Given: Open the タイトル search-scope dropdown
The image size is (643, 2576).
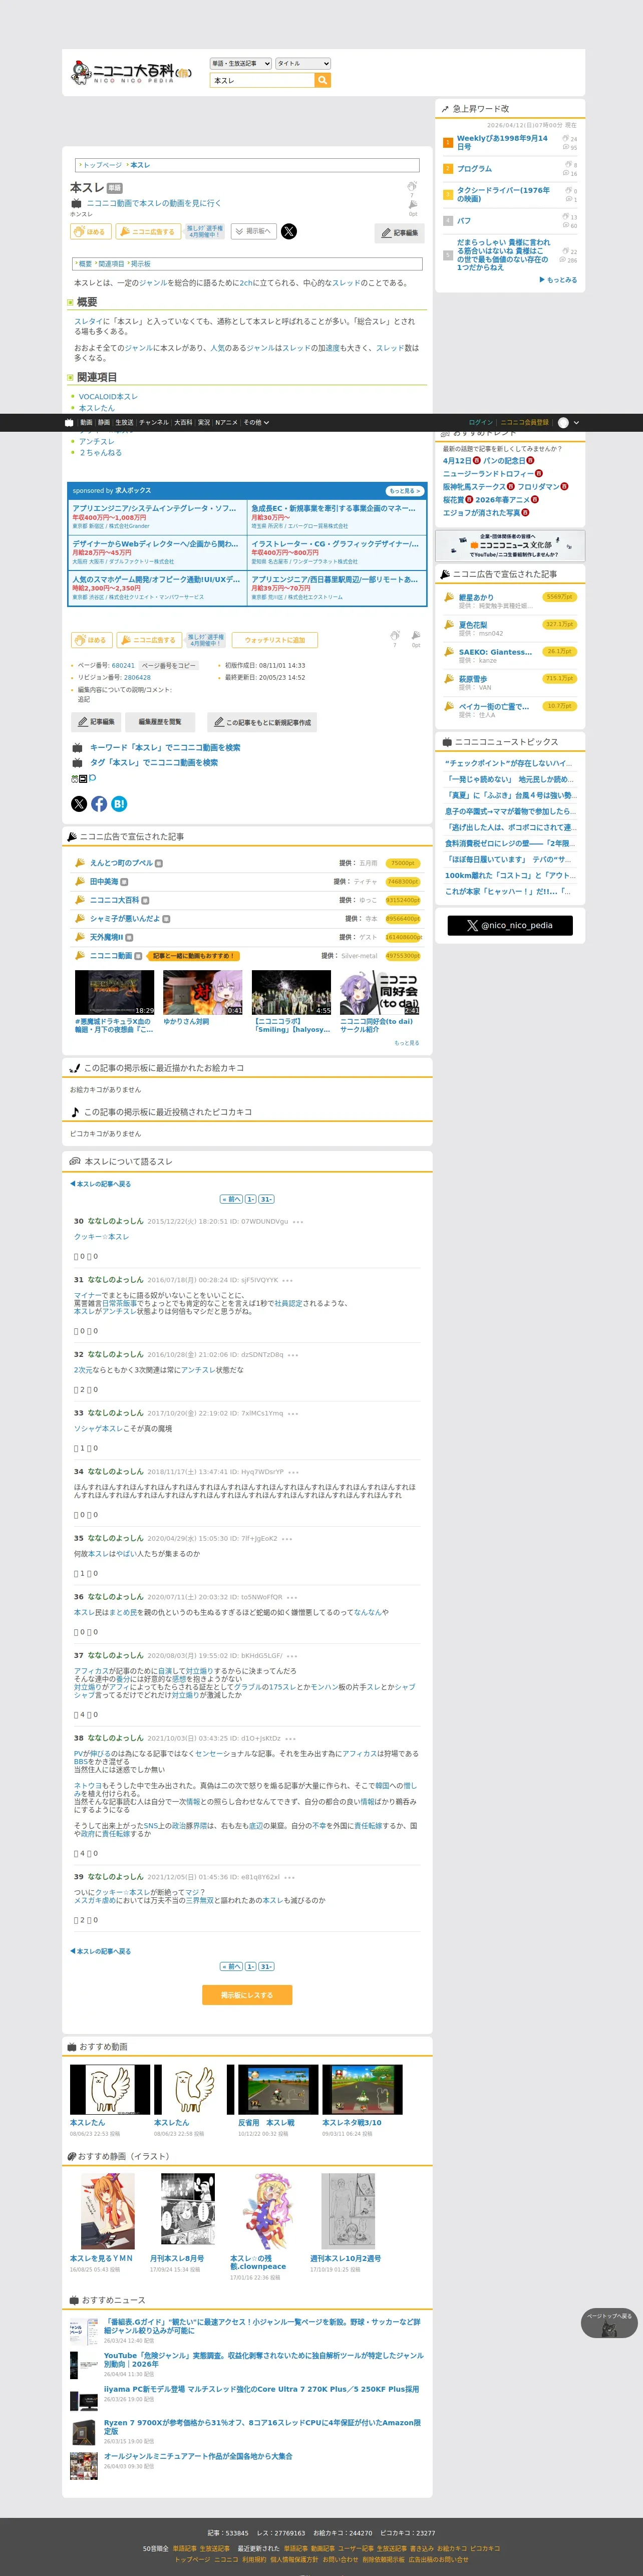Looking at the screenshot, I should 303,64.
